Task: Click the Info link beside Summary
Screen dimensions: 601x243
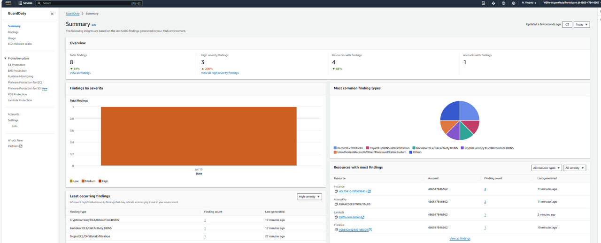Action: coord(94,25)
